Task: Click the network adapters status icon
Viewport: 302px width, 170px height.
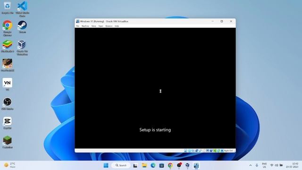Action: (x=197, y=151)
